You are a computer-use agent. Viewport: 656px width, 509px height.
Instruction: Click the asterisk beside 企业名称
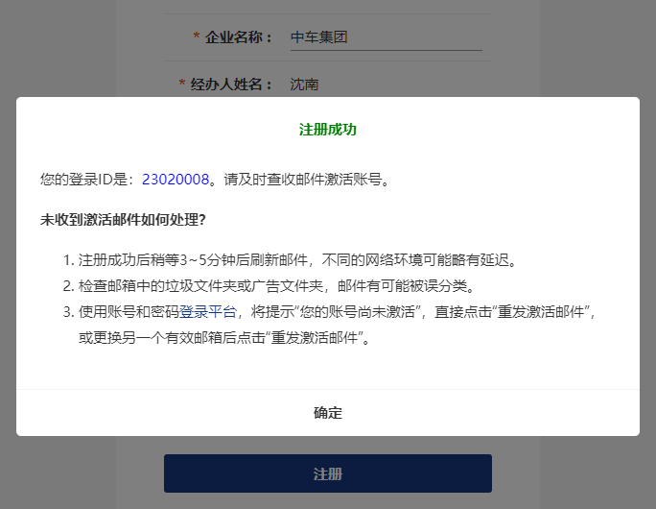(197, 37)
